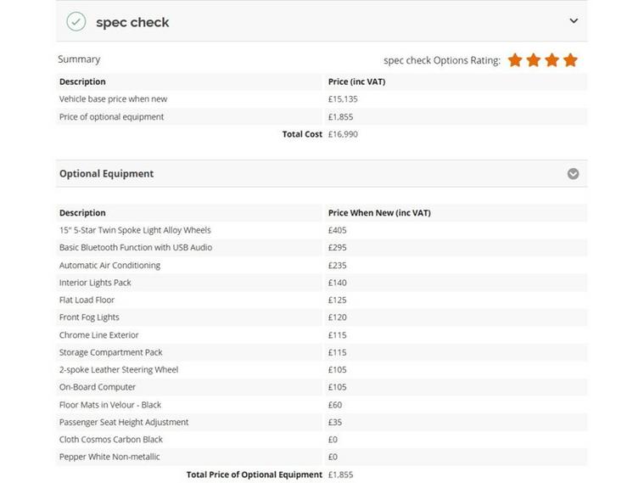
Task: Select the Pepper White Non-metallic row
Action: [322, 457]
